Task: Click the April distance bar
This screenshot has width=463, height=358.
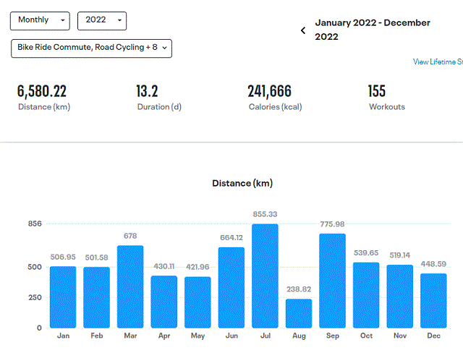Action: tap(163, 302)
